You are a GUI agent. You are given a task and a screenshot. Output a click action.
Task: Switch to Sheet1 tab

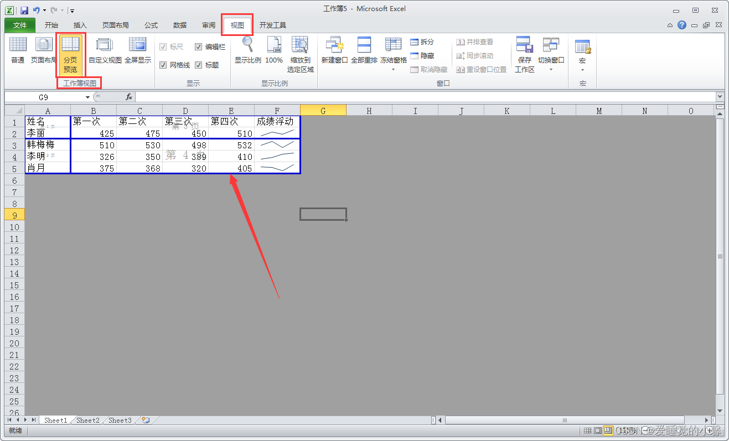click(55, 421)
